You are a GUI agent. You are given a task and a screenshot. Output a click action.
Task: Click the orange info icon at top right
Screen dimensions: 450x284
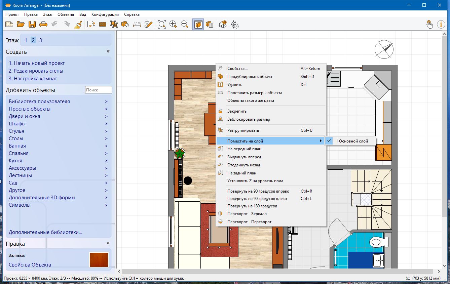(x=441, y=24)
